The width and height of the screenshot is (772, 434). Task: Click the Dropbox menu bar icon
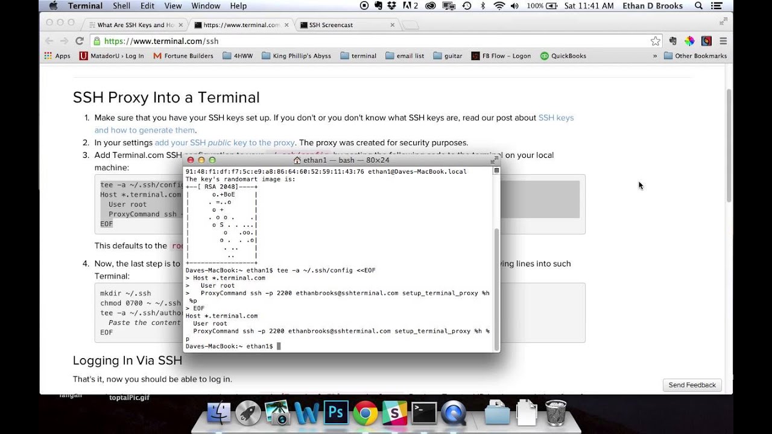(393, 6)
